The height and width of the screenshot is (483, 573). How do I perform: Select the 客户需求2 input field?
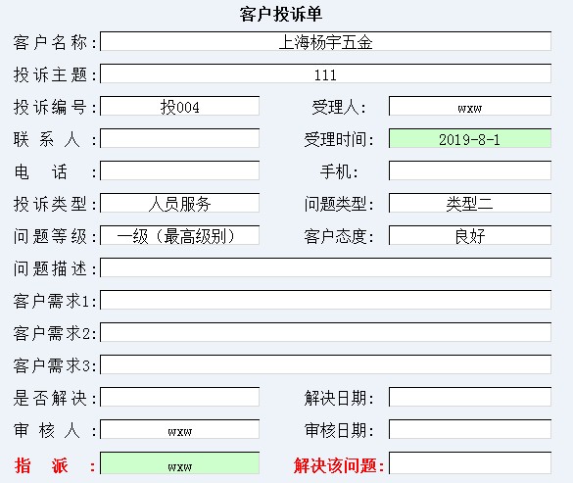point(325,332)
